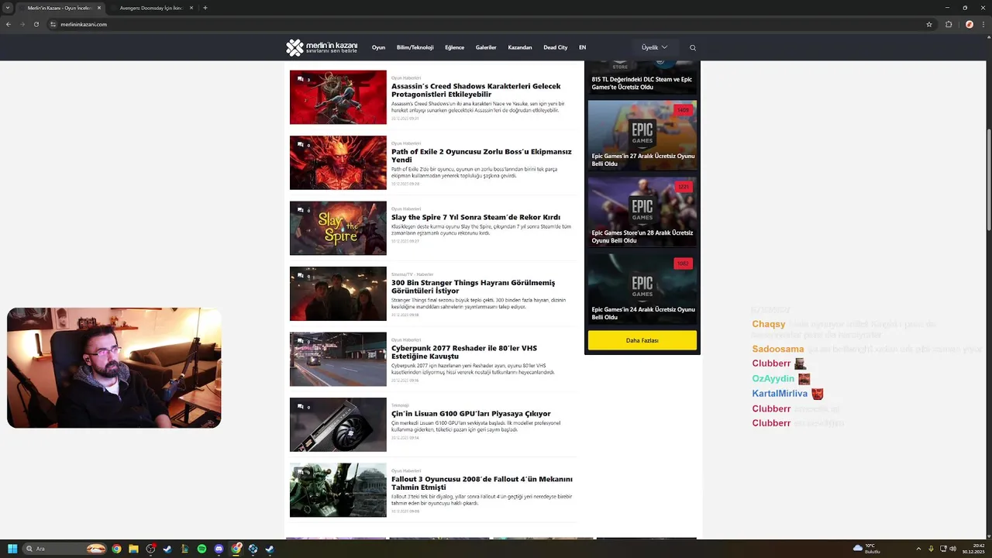Click the Stranger Things article thumbnail

click(x=338, y=294)
